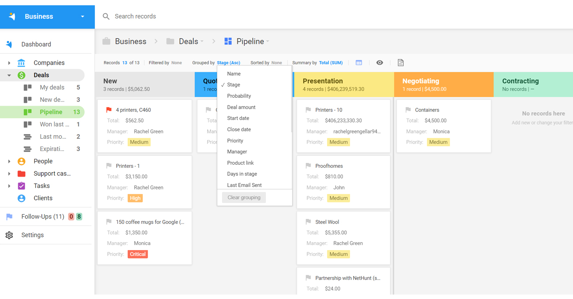Click the Tasks purple checklist icon

pyautogui.click(x=21, y=186)
